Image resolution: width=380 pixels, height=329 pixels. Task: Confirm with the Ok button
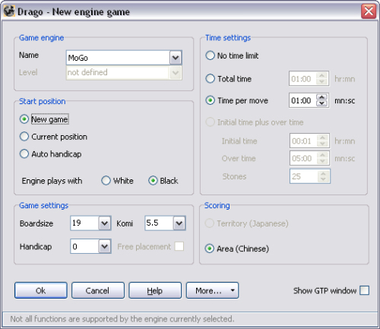(x=41, y=290)
